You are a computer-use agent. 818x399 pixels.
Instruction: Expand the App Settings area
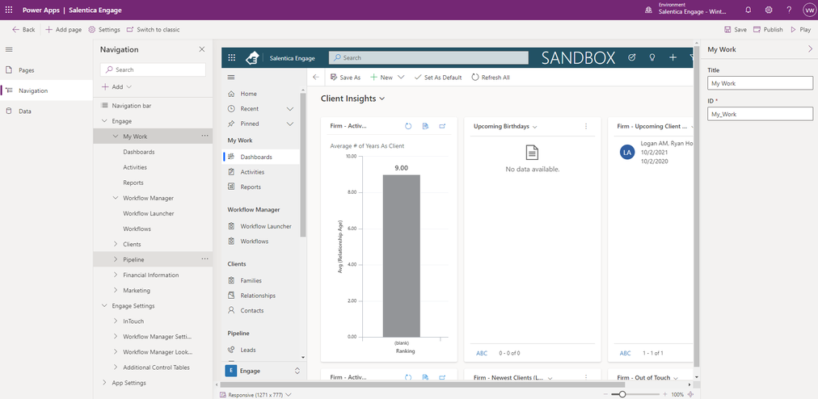[104, 383]
